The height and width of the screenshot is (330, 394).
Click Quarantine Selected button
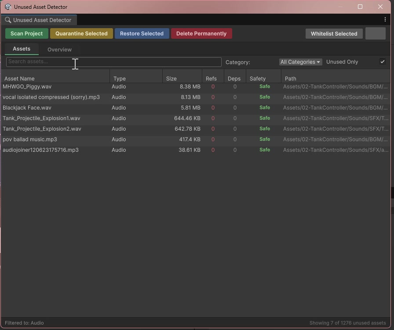point(81,33)
